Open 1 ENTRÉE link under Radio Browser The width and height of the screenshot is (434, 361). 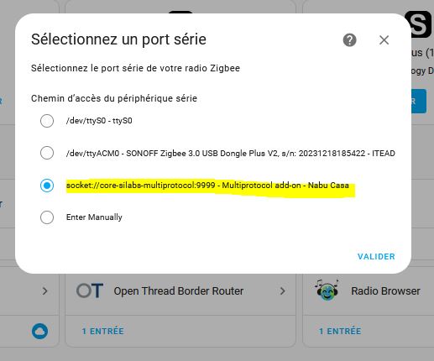pyautogui.click(x=340, y=332)
